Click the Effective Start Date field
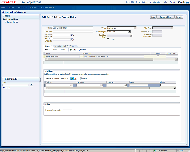The image size is (190, 152). [61, 35]
